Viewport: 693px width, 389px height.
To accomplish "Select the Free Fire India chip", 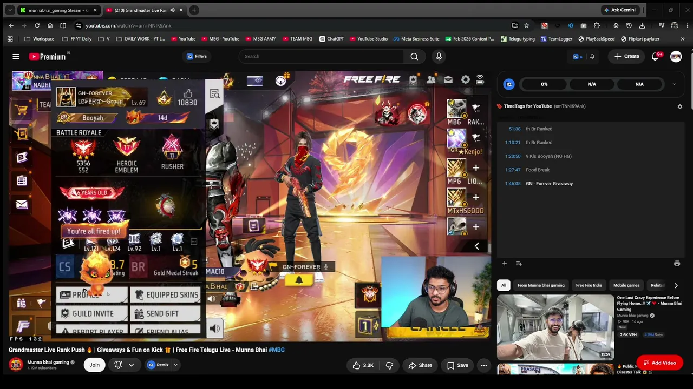I will [x=589, y=285].
